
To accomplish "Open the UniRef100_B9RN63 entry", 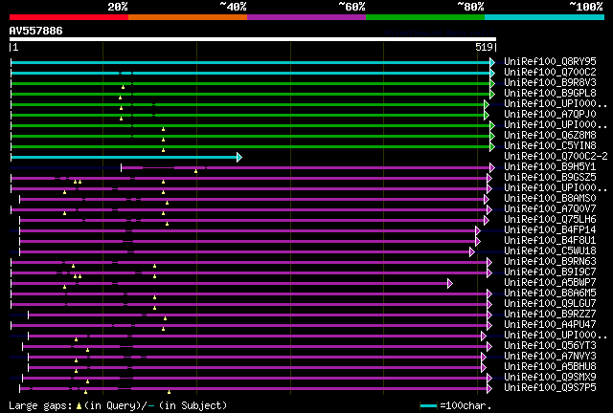I will coord(550,262).
